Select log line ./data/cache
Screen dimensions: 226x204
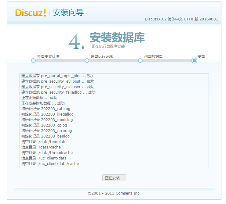coord(41,147)
